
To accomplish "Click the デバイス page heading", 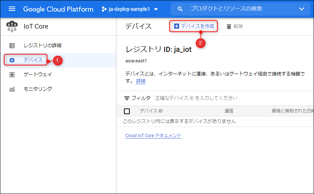I will [138, 26].
